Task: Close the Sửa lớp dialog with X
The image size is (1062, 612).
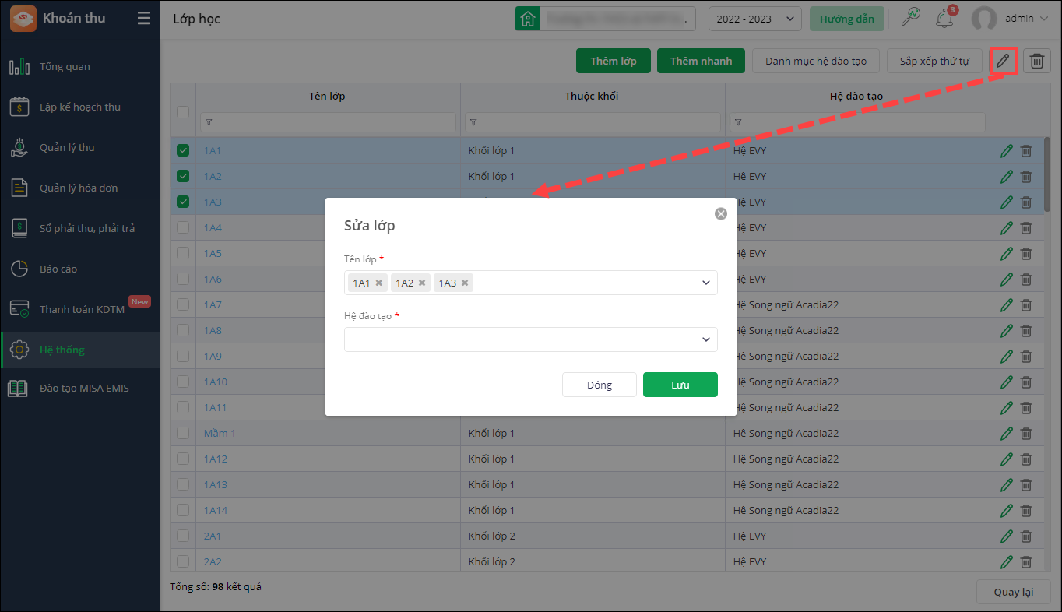Action: [721, 213]
